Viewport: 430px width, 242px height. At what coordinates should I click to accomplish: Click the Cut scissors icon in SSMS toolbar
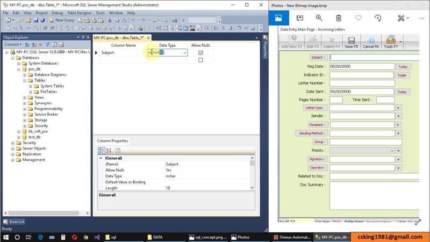[x=110, y=20]
